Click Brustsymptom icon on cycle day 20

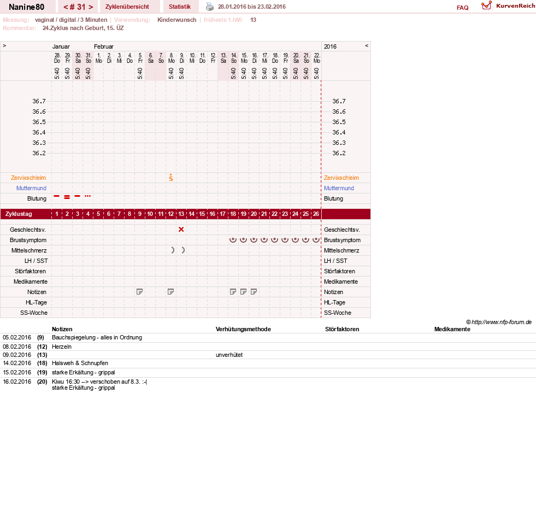pos(254,239)
